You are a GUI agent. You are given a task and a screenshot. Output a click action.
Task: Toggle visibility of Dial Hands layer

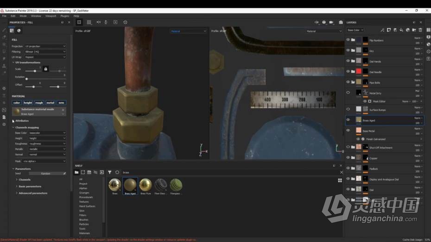tap(348, 61)
